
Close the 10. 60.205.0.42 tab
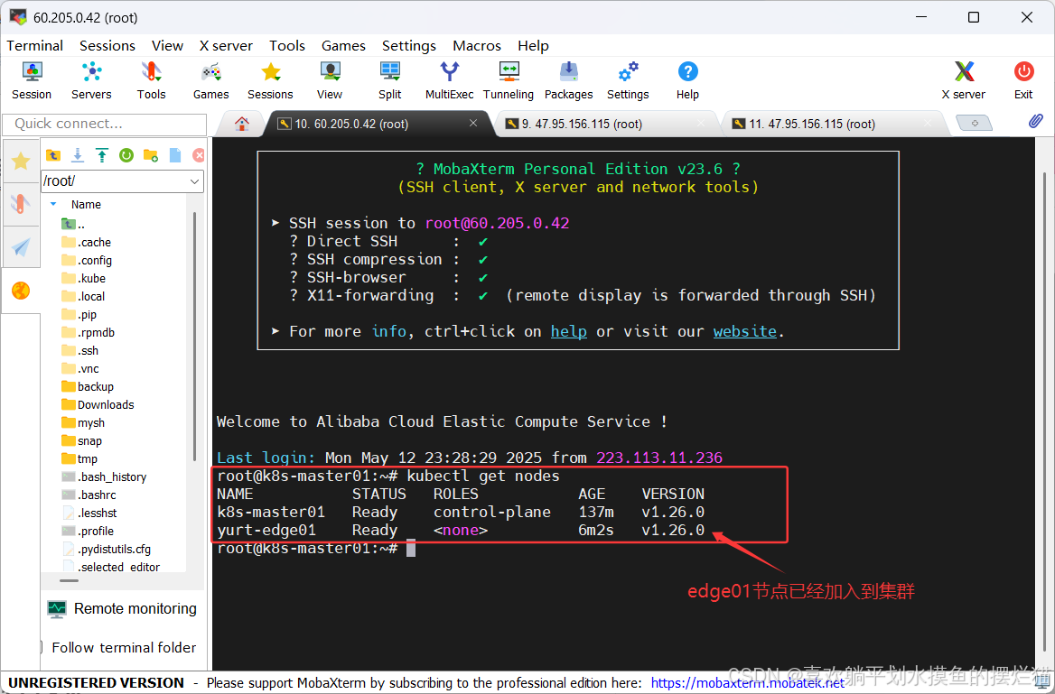pyautogui.click(x=473, y=123)
